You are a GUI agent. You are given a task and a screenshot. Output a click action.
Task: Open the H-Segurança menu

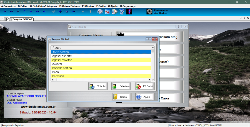tap(128, 6)
